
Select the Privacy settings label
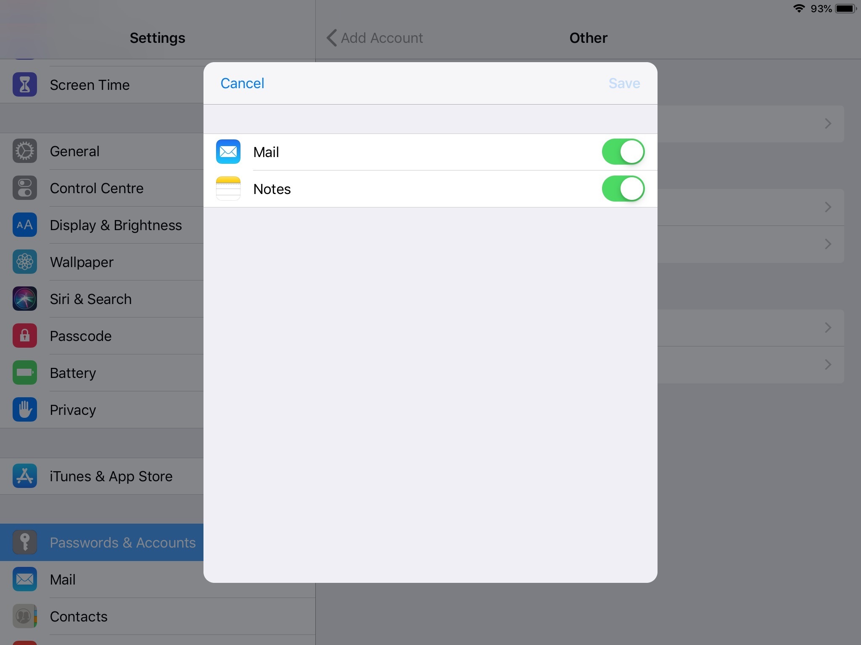tap(73, 410)
